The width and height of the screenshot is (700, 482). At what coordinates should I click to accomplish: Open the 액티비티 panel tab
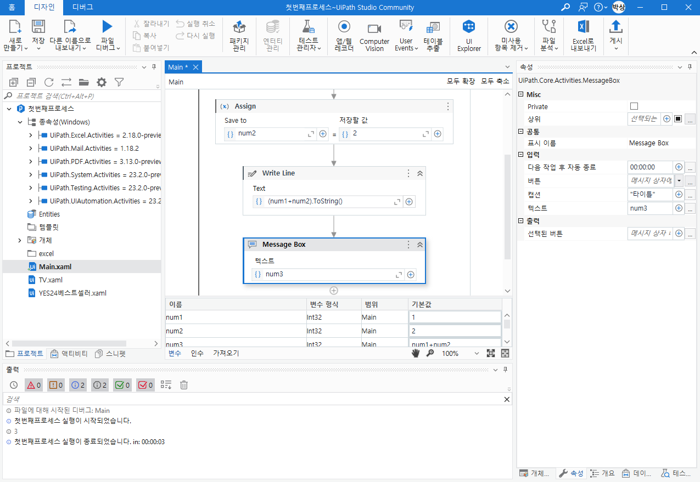click(x=70, y=354)
